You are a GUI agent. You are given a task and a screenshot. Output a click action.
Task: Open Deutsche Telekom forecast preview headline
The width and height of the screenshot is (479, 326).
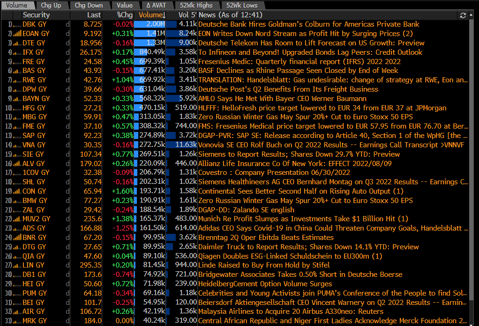311,43
